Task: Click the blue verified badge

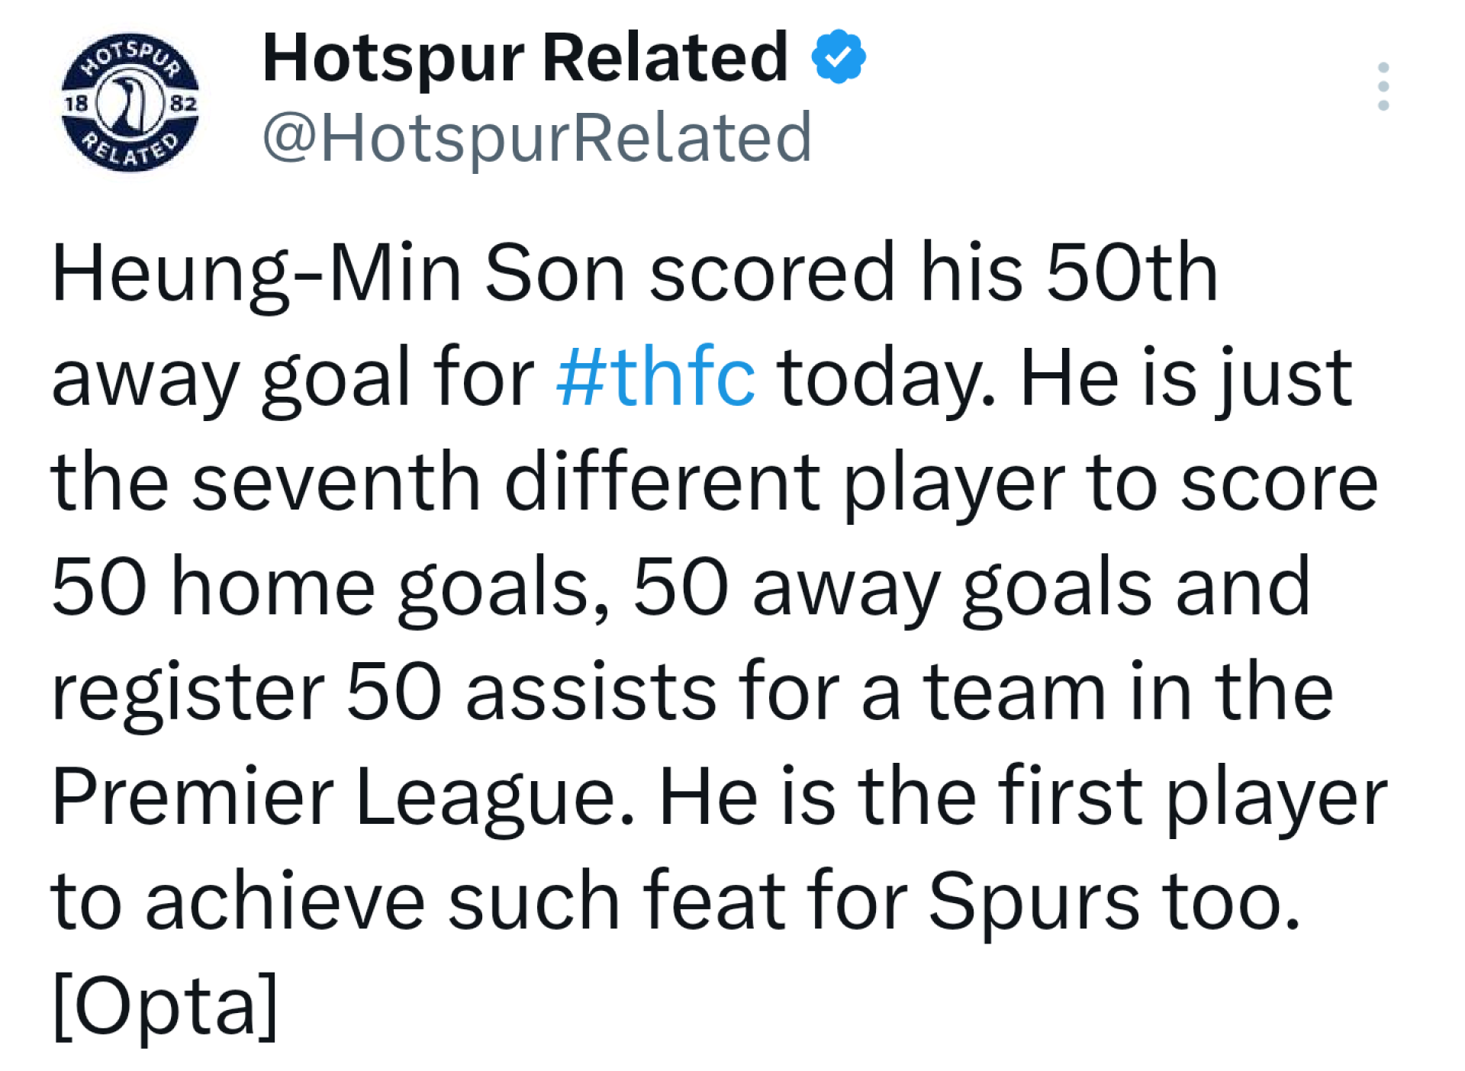Action: point(838,57)
